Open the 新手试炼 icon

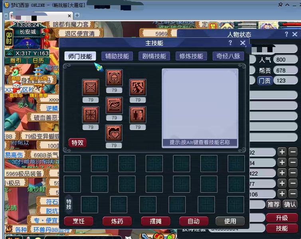click(38, 74)
